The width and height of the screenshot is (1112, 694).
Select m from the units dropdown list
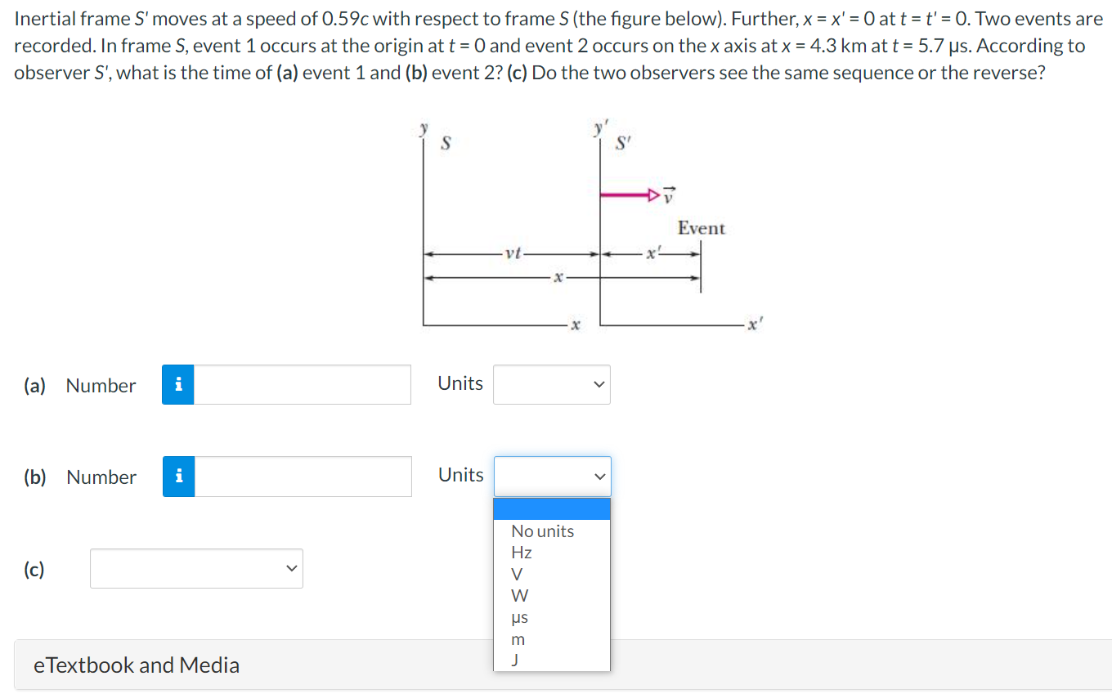point(516,640)
